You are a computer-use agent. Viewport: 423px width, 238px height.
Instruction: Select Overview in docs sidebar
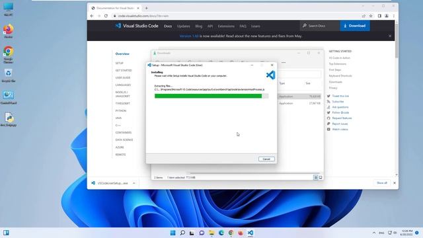point(122,54)
